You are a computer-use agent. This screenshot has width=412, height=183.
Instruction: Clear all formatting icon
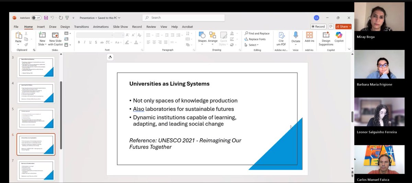click(139, 35)
